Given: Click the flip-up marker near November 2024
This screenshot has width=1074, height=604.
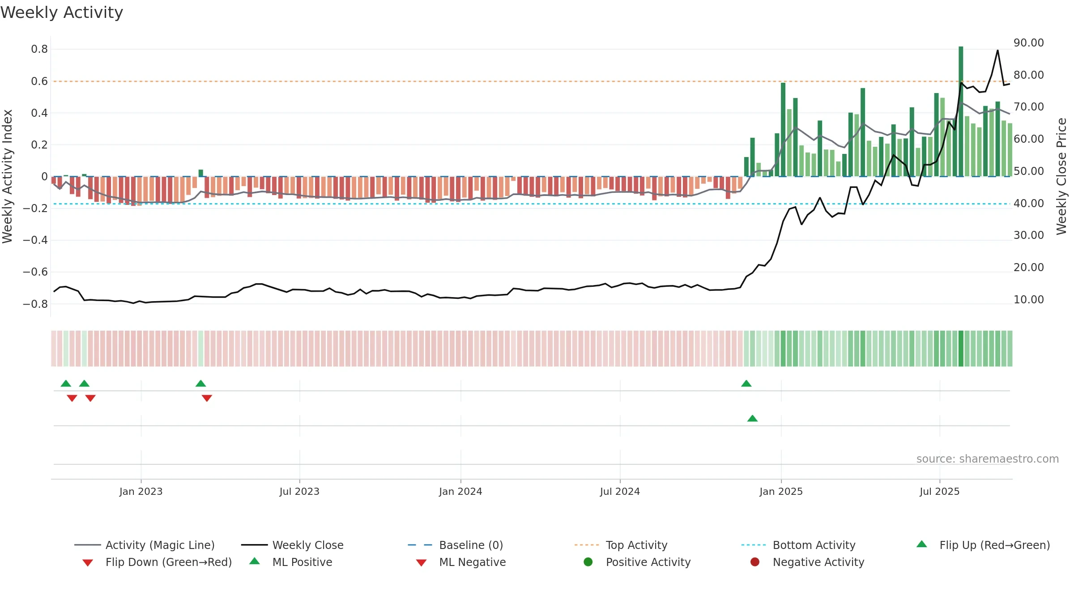Looking at the screenshot, I should point(746,383).
